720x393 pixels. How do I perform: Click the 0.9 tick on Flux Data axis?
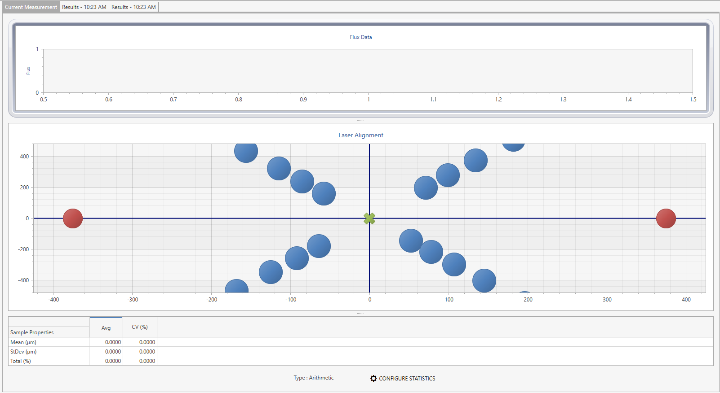(303, 100)
